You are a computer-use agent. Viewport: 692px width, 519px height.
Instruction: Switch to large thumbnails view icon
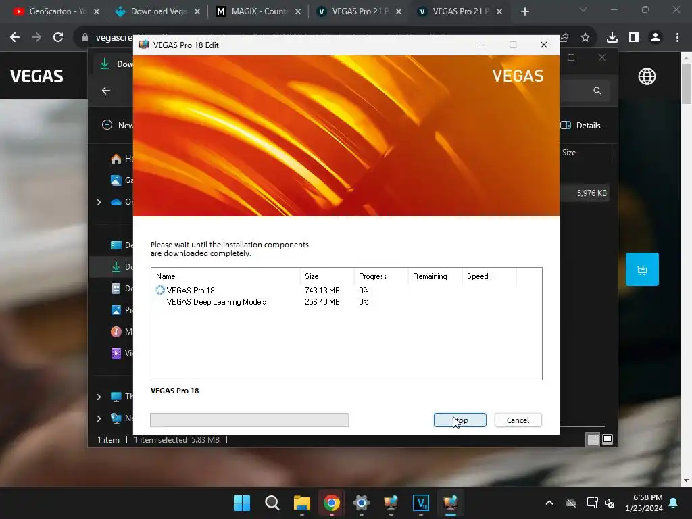pos(608,439)
